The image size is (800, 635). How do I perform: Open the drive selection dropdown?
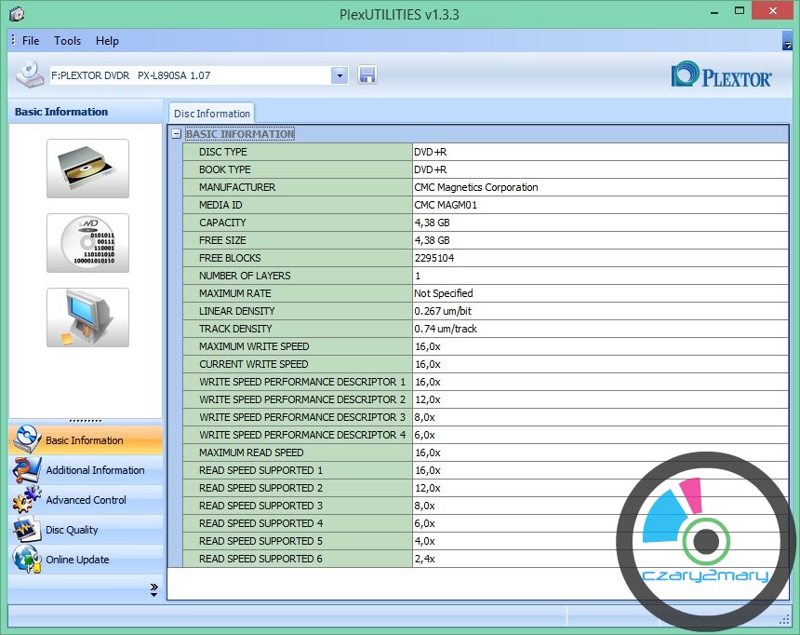(339, 75)
